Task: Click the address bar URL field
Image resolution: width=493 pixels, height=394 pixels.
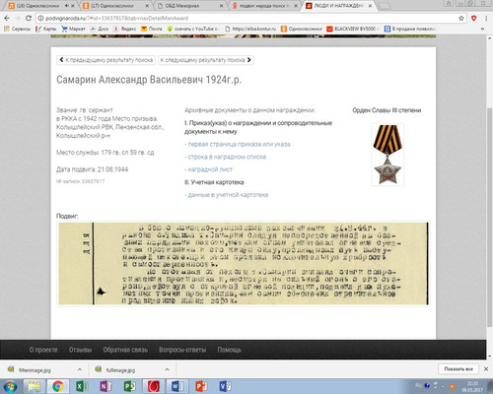Action: (x=246, y=19)
